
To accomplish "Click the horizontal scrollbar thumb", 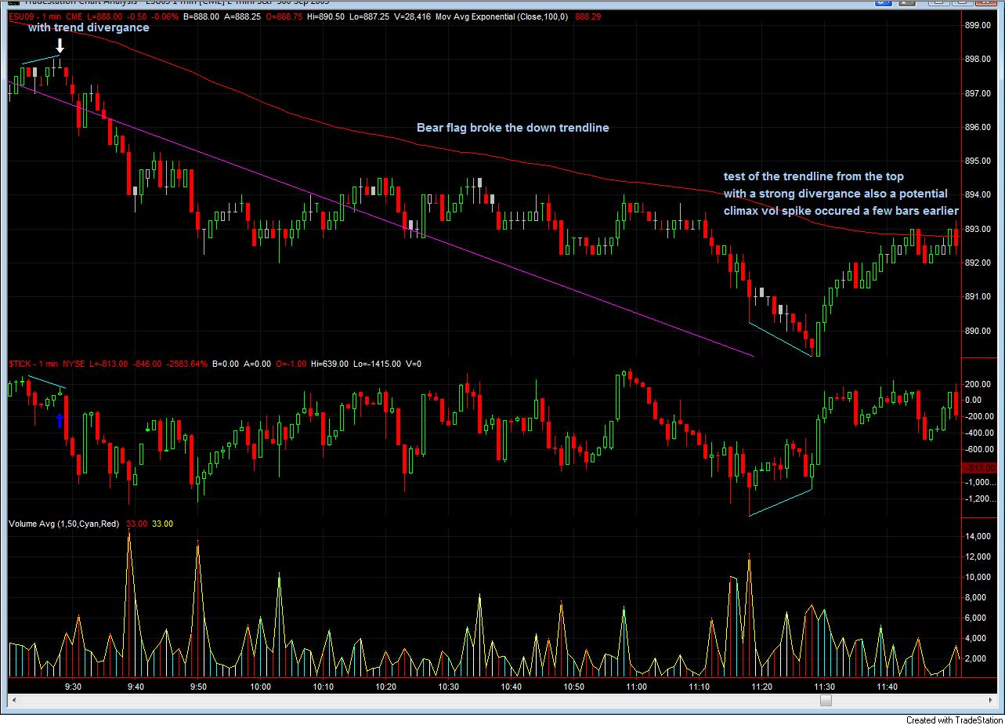I will (825, 701).
